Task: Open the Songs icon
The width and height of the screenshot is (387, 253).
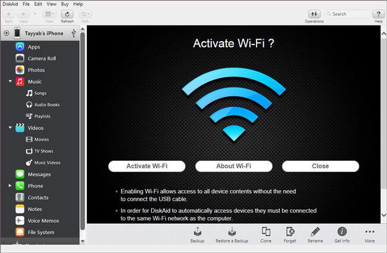Action: tap(29, 93)
